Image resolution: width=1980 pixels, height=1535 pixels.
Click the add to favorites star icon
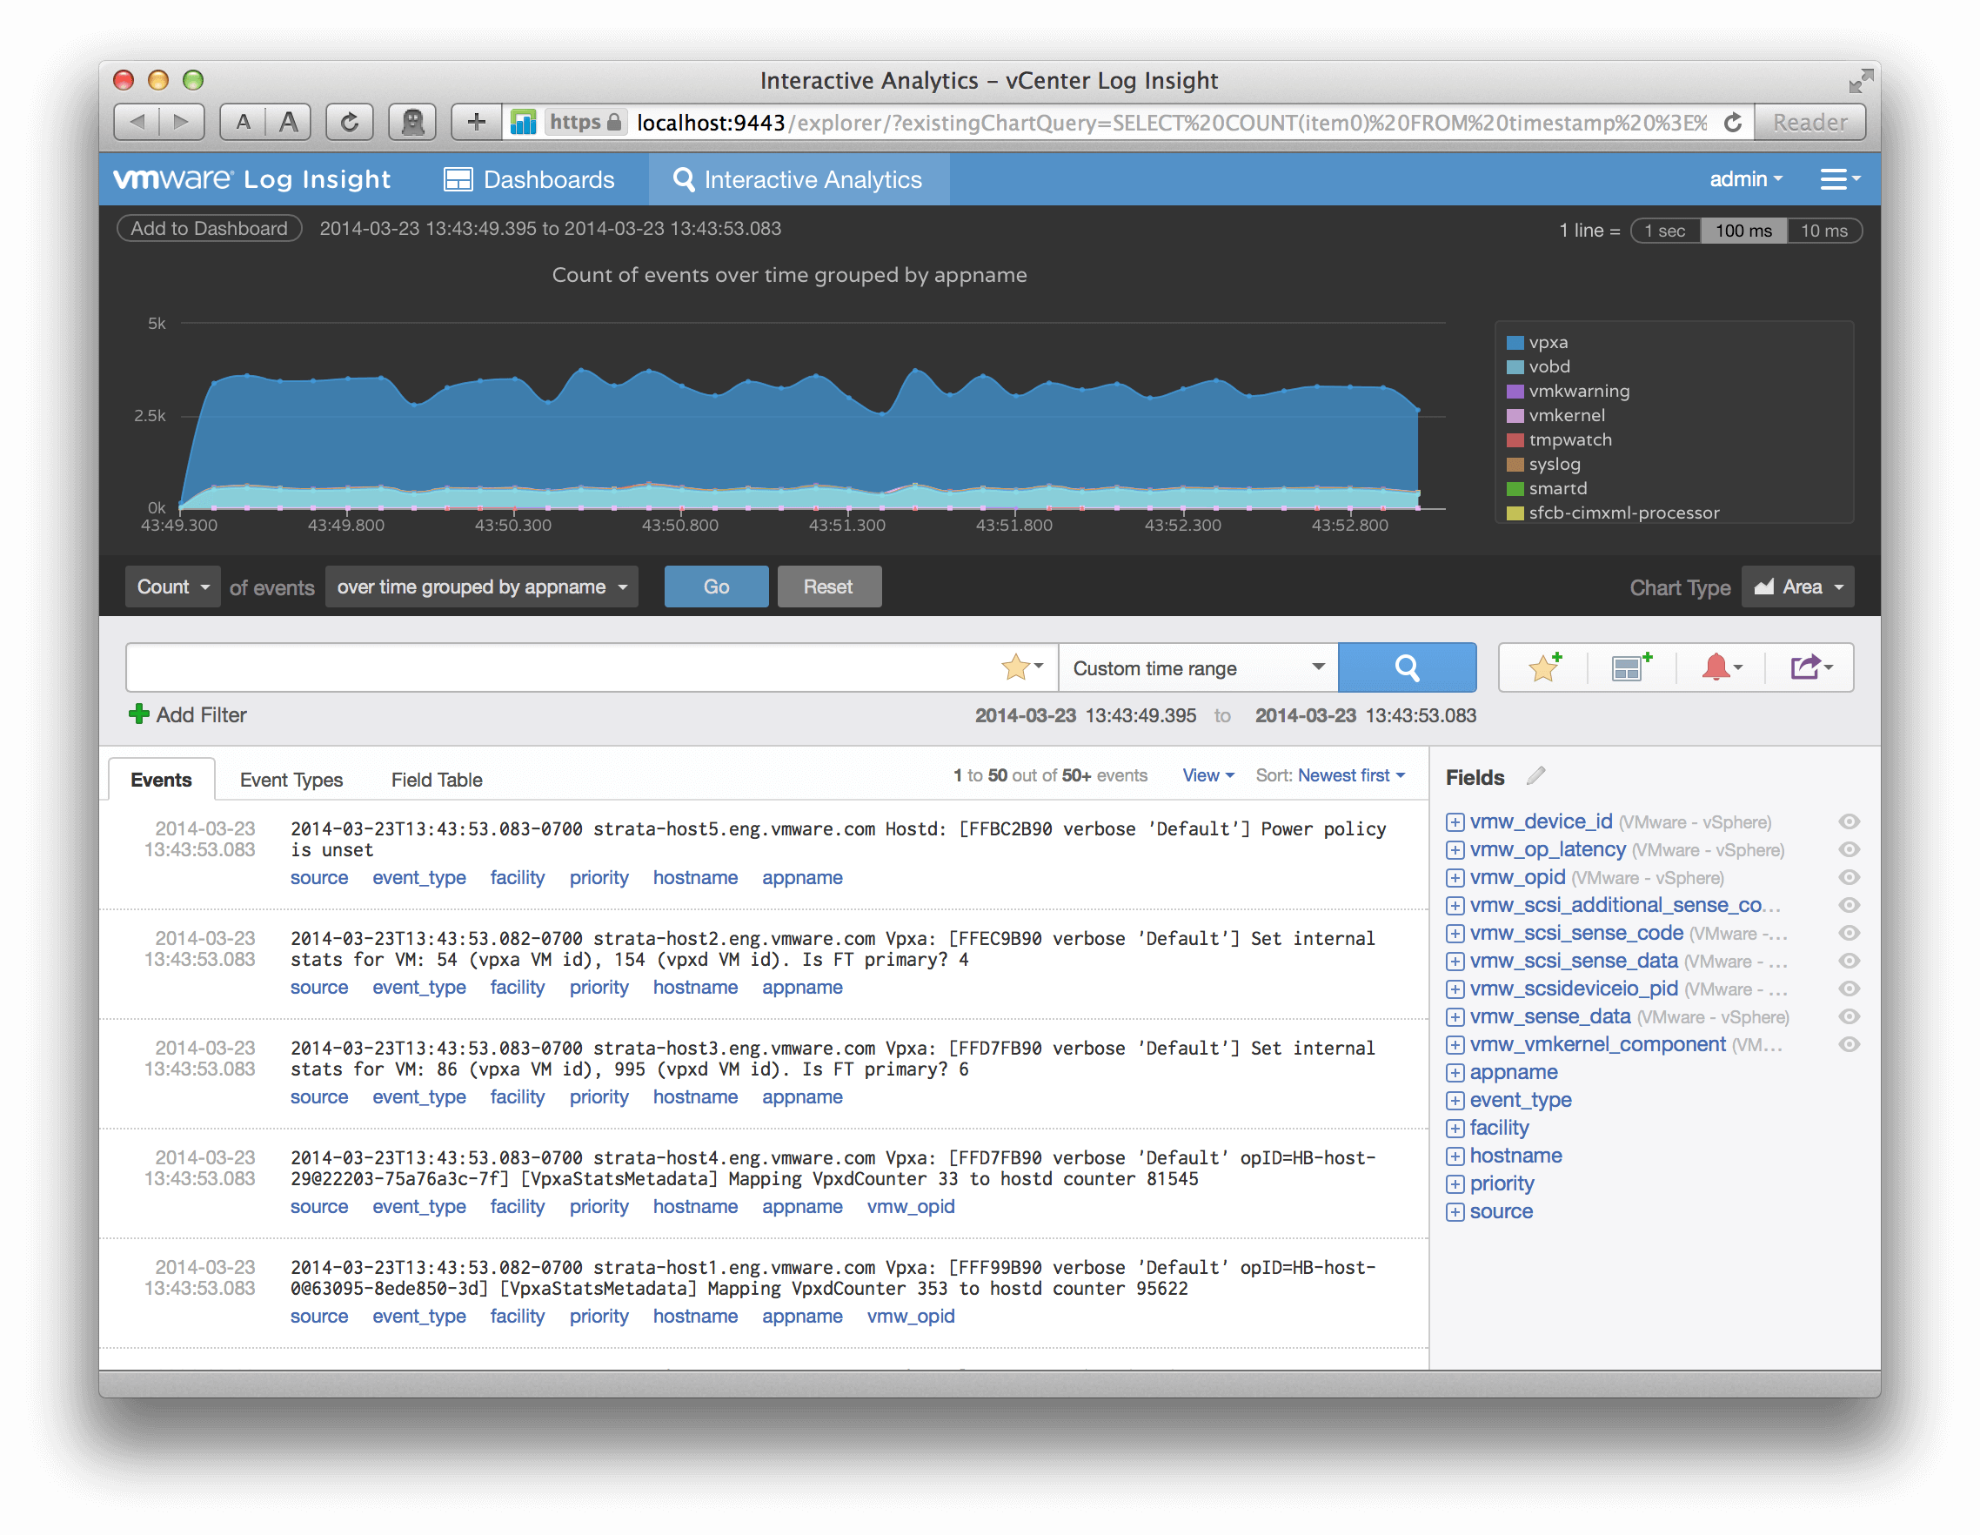tap(1544, 668)
